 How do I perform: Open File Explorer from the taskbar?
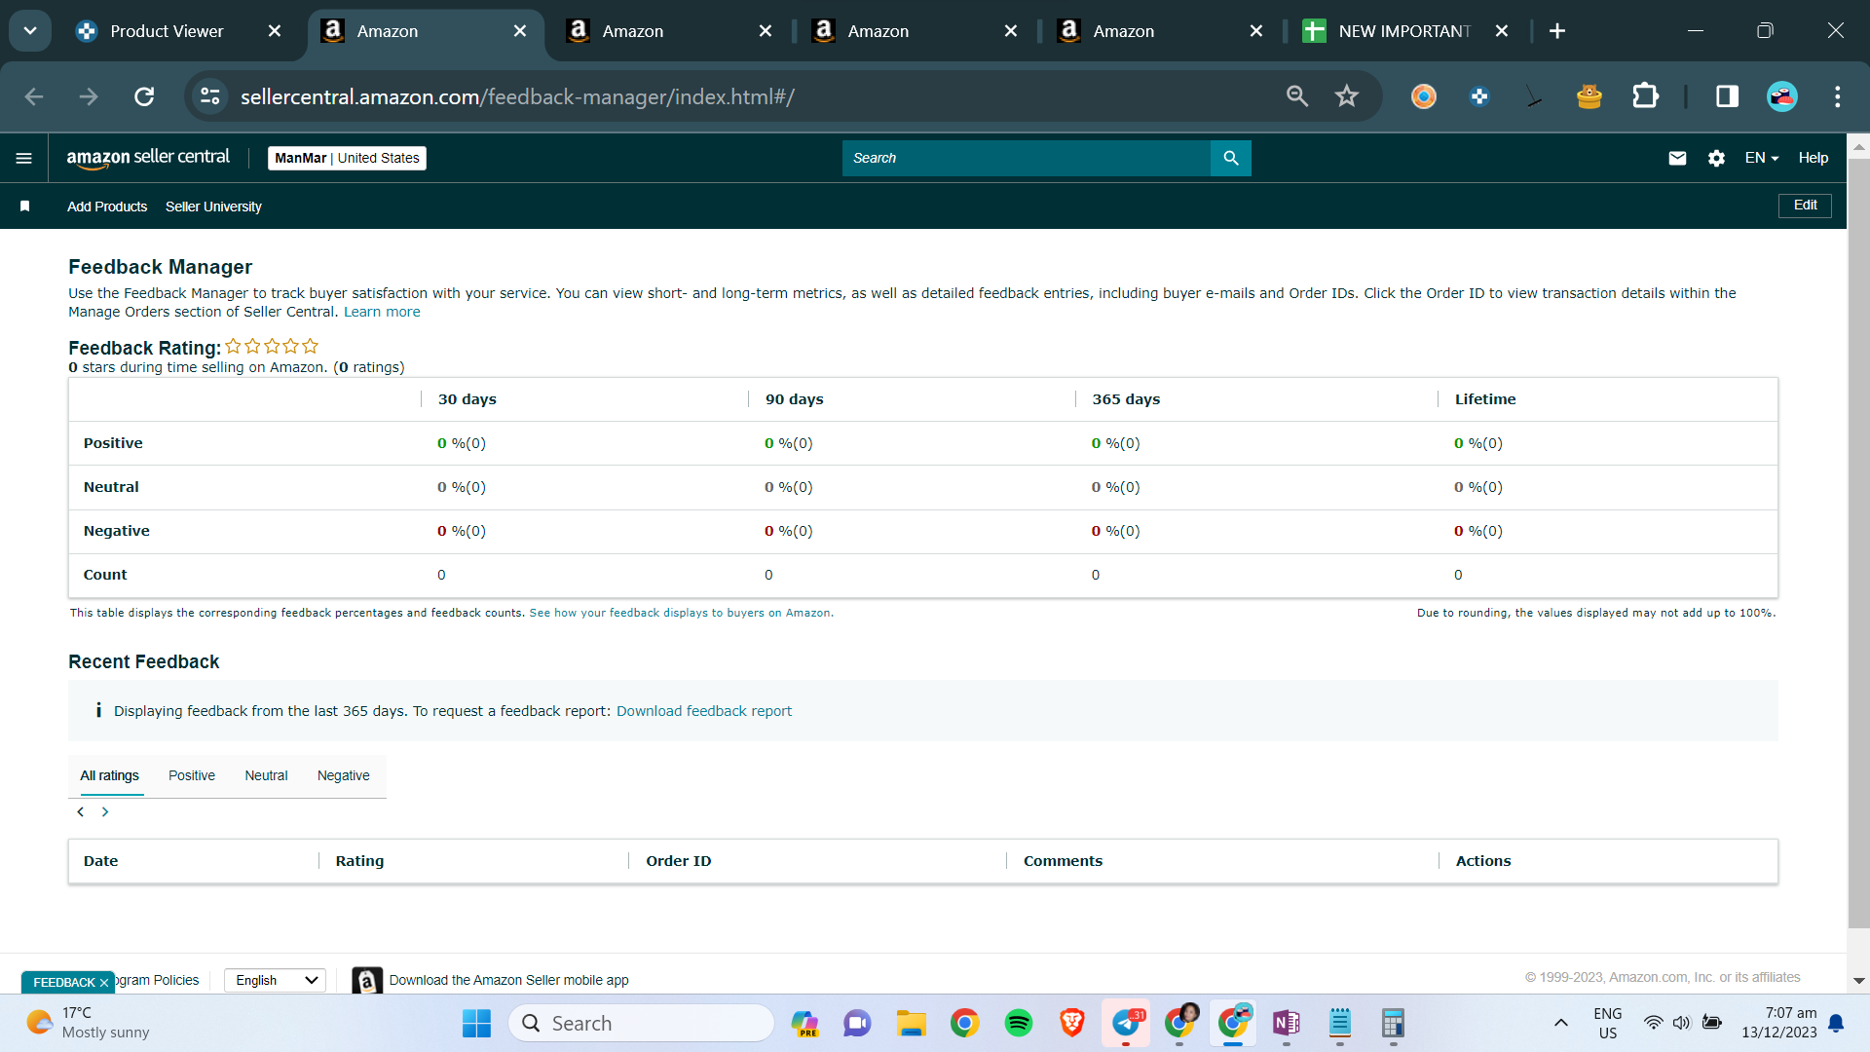point(912,1023)
